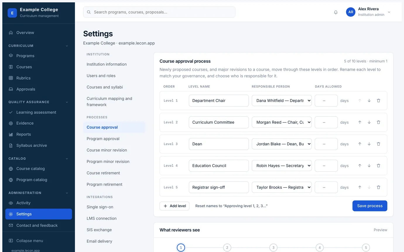Select step 3 in the reviewer preview
This screenshot has height=252, width=404.
coord(273,248)
